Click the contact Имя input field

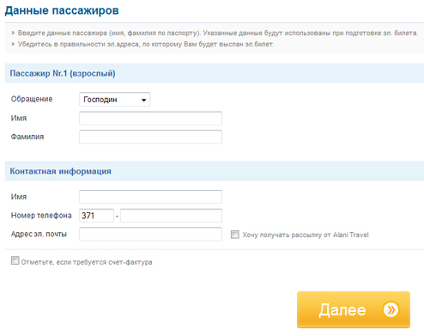click(x=150, y=197)
